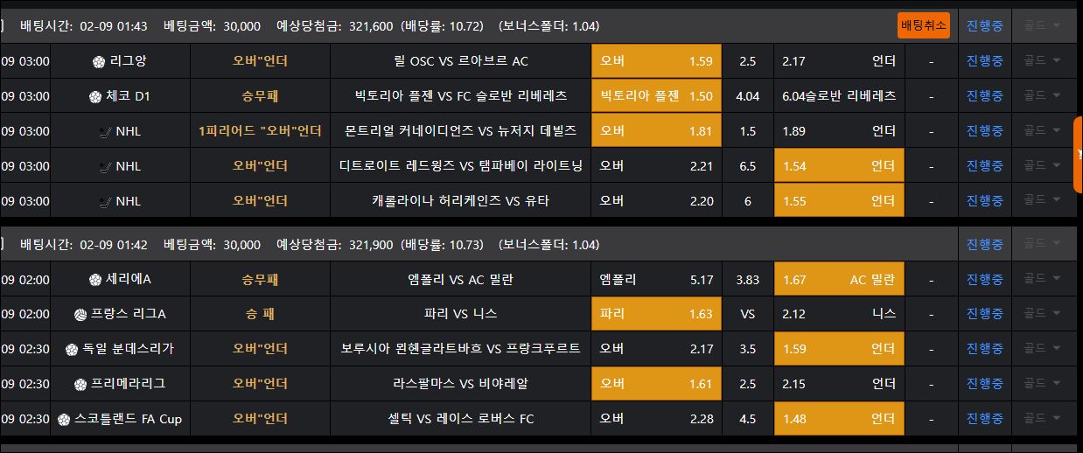This screenshot has height=453, width=1083.
Task: Click the soccer ball icon beside 프리메라리그
Action: (x=80, y=384)
